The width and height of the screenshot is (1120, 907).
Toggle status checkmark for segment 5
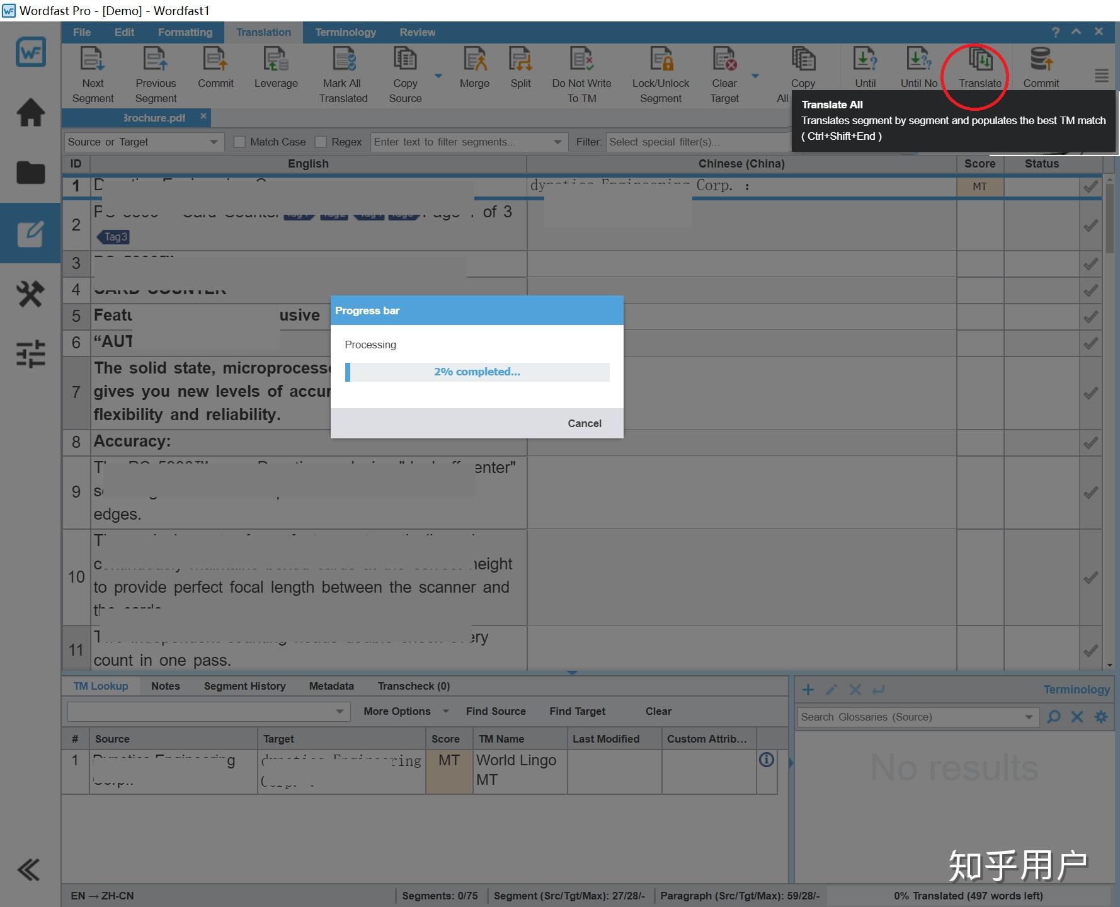[x=1091, y=317]
